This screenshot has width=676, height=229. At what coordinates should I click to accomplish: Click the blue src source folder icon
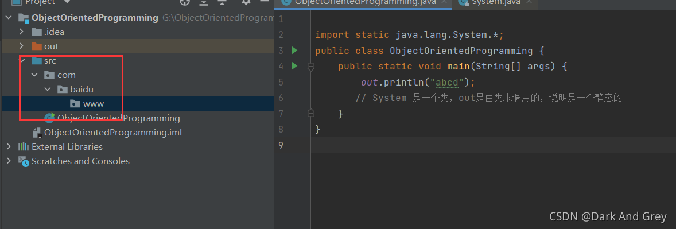point(37,61)
